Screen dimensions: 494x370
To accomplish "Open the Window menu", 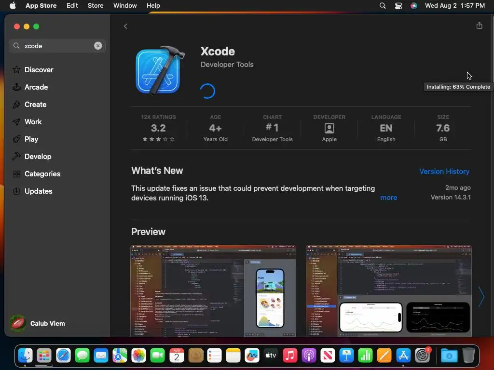I will pyautogui.click(x=125, y=5).
